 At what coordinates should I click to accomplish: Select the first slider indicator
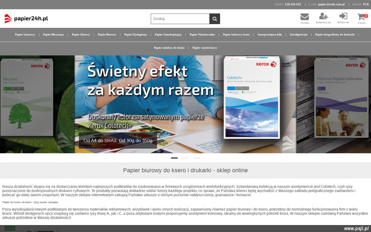click(174, 158)
